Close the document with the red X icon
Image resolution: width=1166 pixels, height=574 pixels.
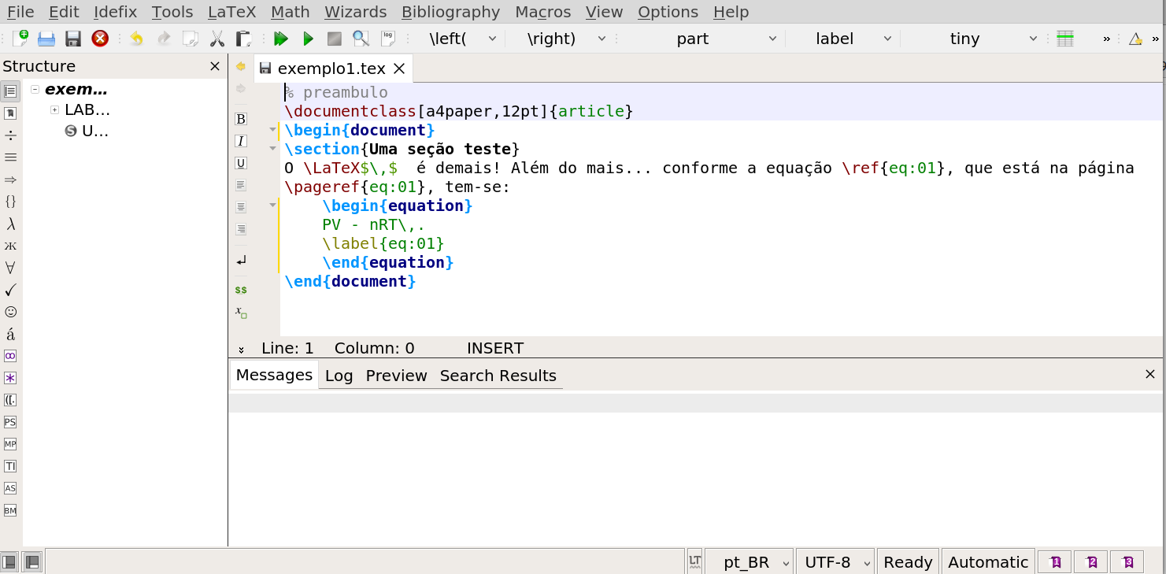point(100,38)
